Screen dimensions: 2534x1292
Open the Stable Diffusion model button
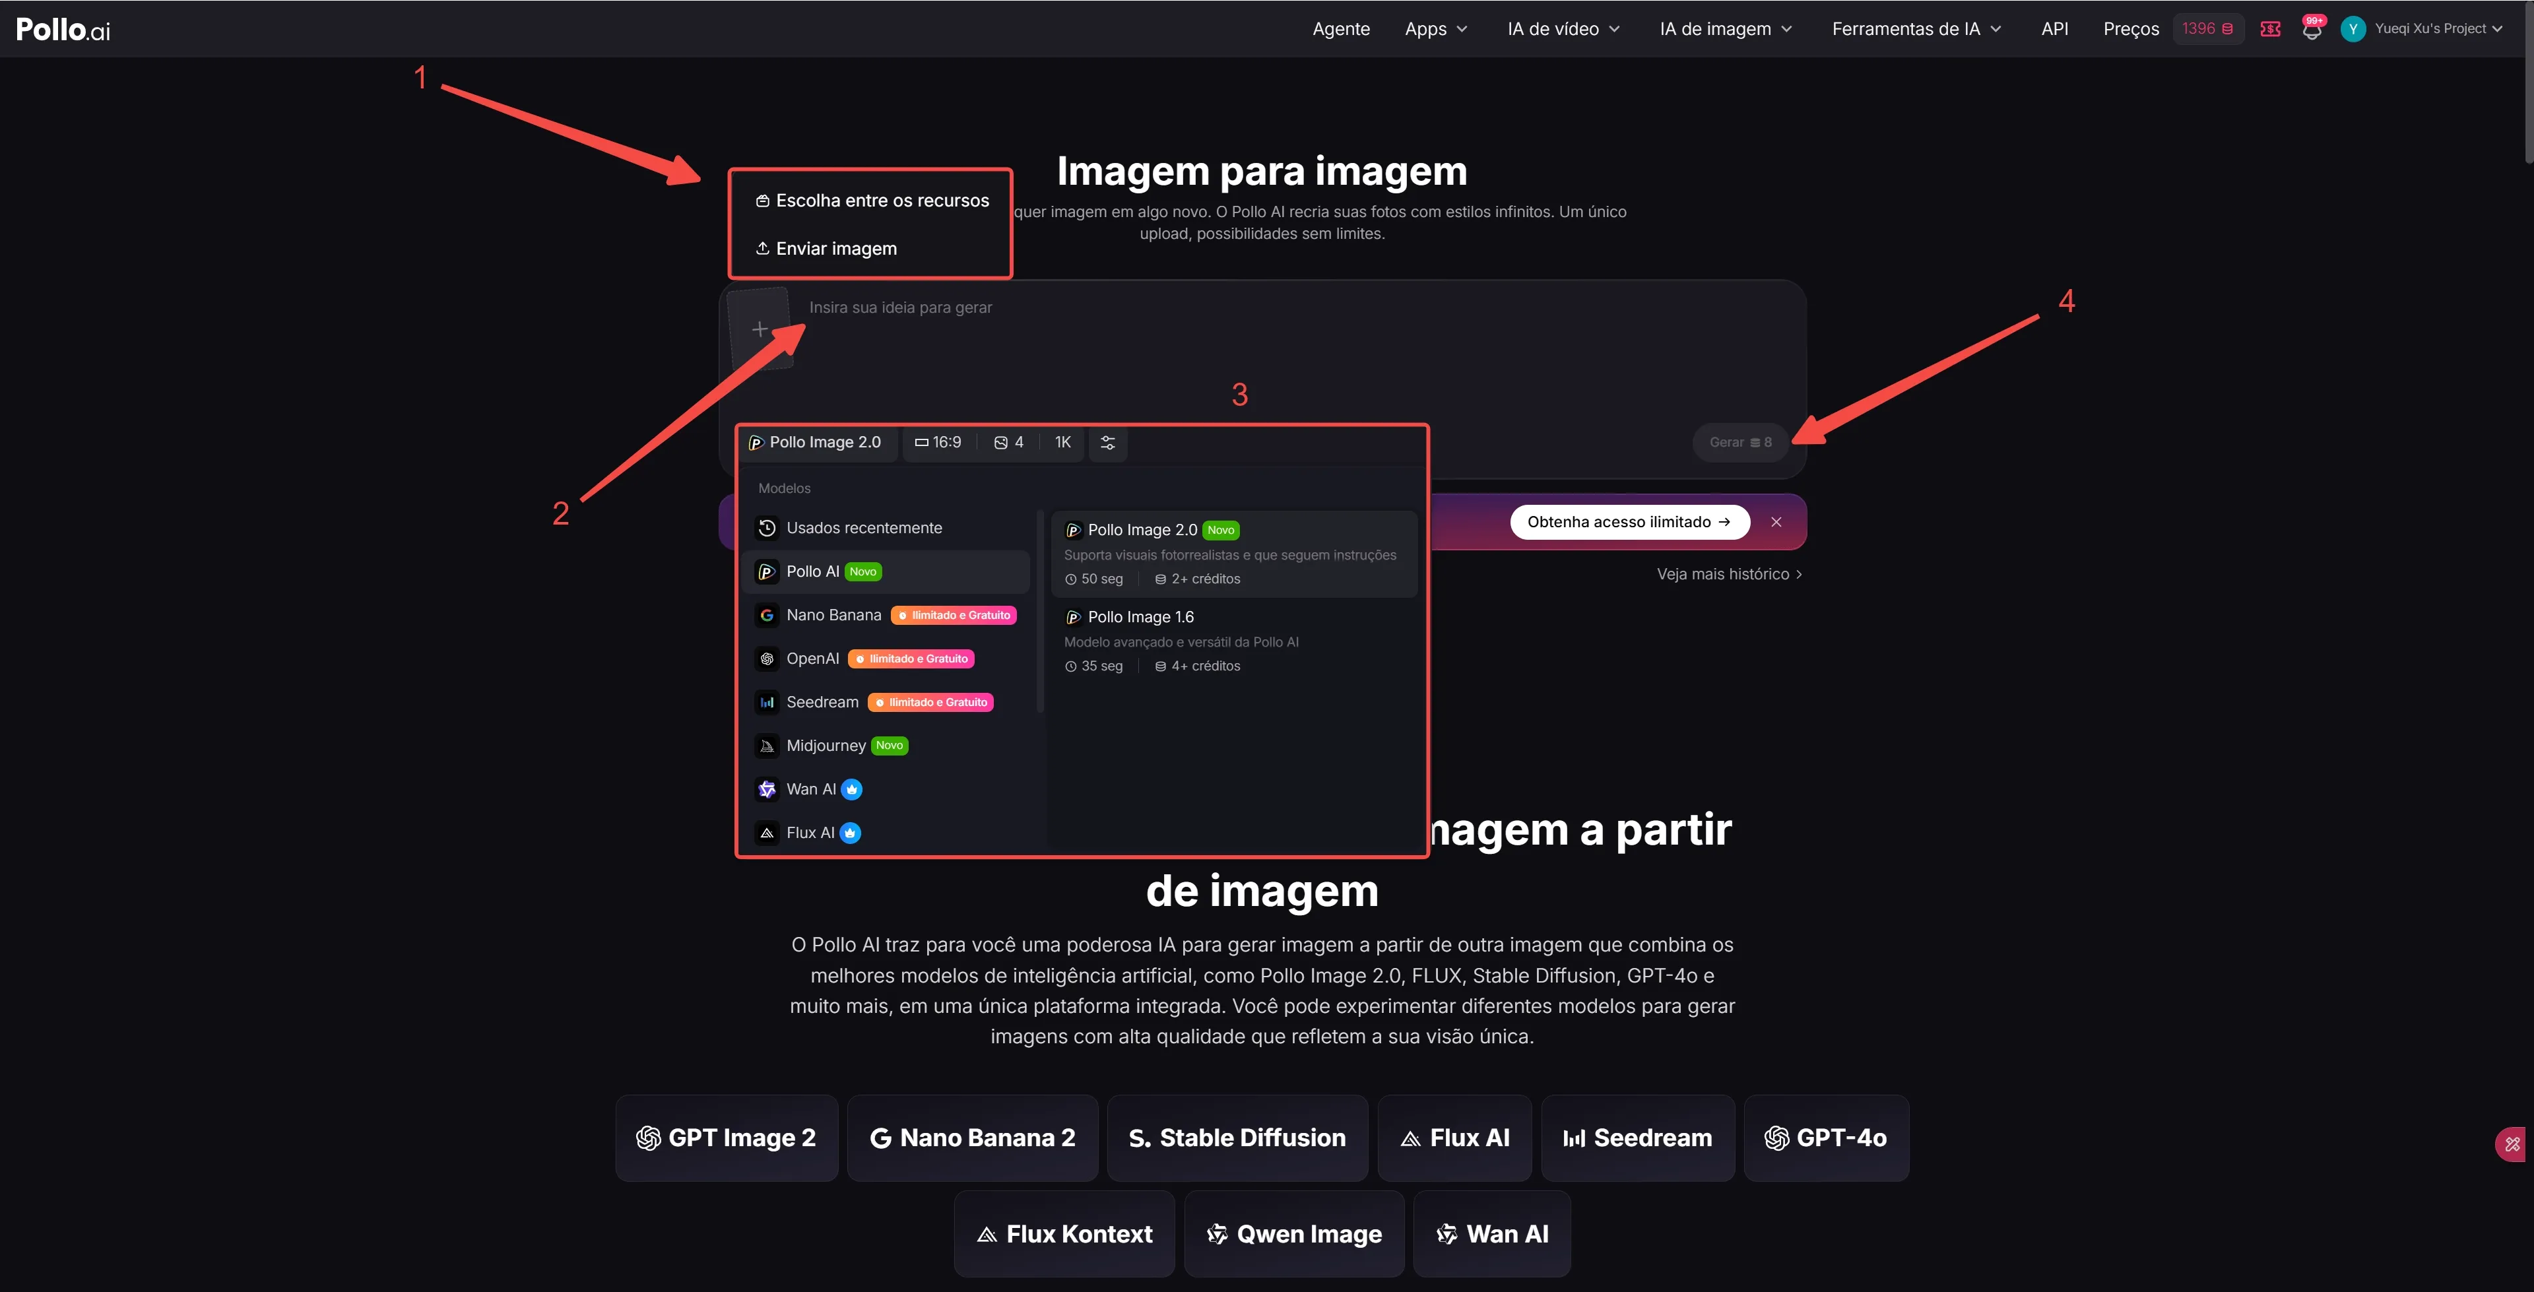pos(1237,1138)
